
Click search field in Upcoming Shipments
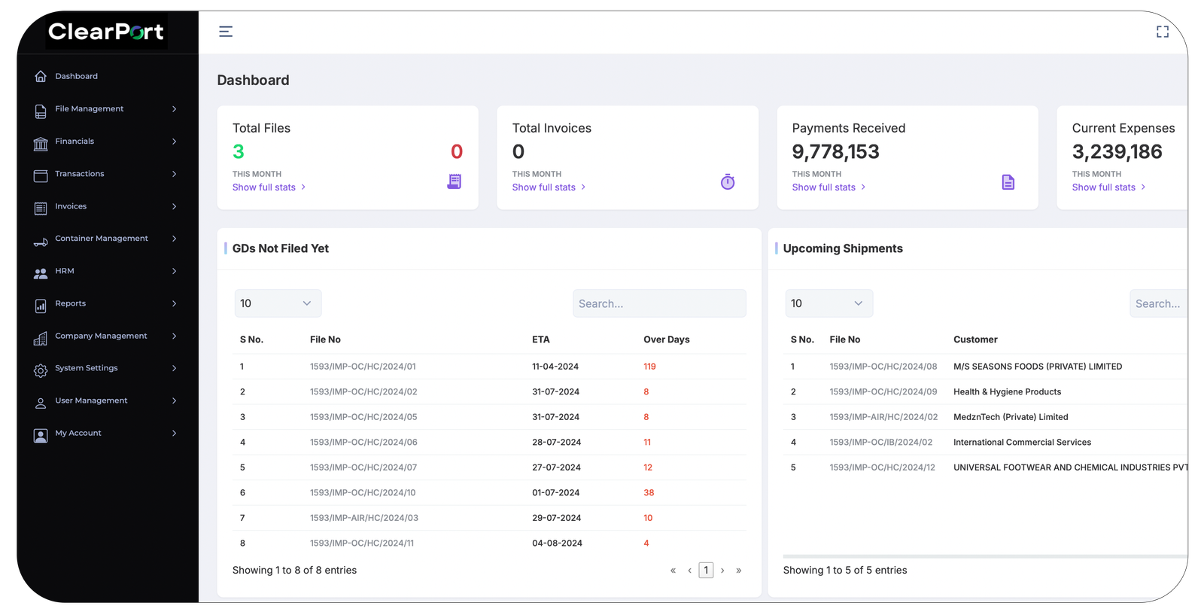coord(1158,303)
